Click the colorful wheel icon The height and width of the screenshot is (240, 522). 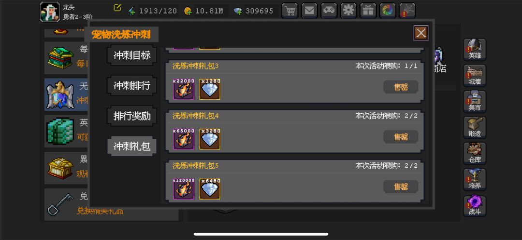[388, 11]
